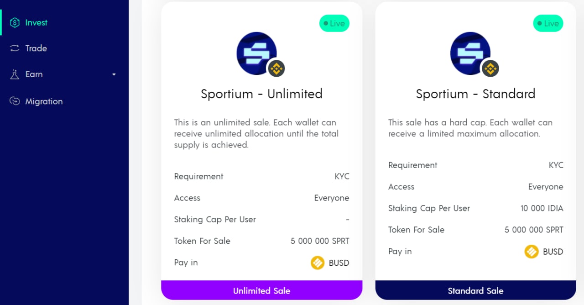Click BNB chain badge on Standard card
584x305 pixels.
click(x=490, y=69)
